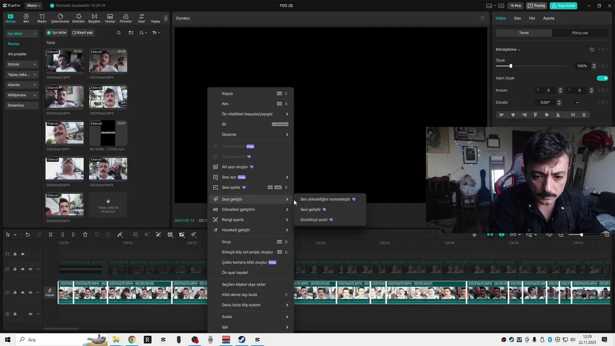Image resolution: width=615 pixels, height=346 pixels.
Task: Click the Kapak cover edit button
Action: point(50,293)
